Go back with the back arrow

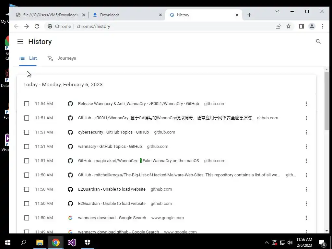(16, 26)
